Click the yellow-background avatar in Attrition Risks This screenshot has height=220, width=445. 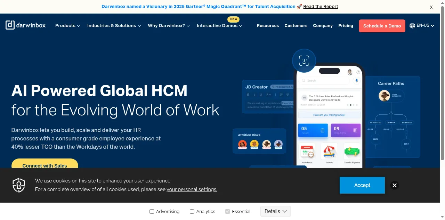click(254, 144)
